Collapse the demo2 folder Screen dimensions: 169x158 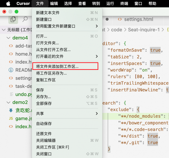(x=16, y=102)
